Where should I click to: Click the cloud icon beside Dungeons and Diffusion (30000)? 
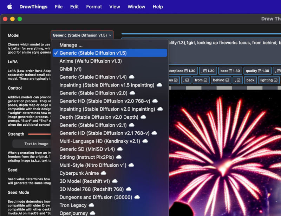pyautogui.click(x=137, y=197)
